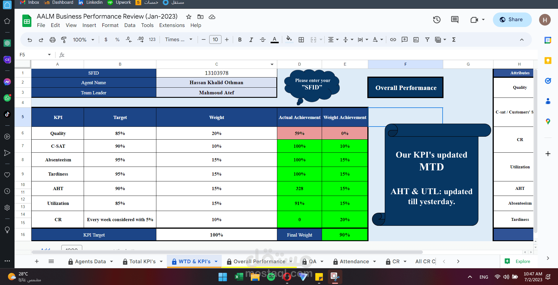The height and width of the screenshot is (285, 558).
Task: Select the SFID value cell 13103978
Action: pos(217,73)
